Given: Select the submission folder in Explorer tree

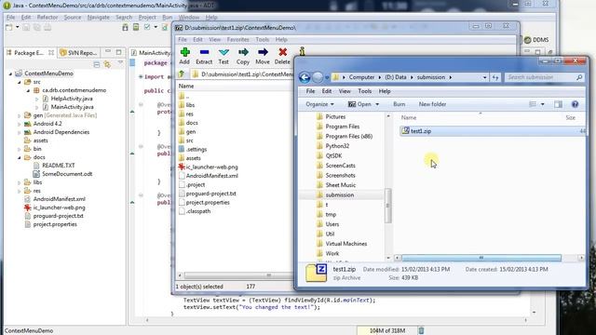Looking at the screenshot, I should 339,194.
